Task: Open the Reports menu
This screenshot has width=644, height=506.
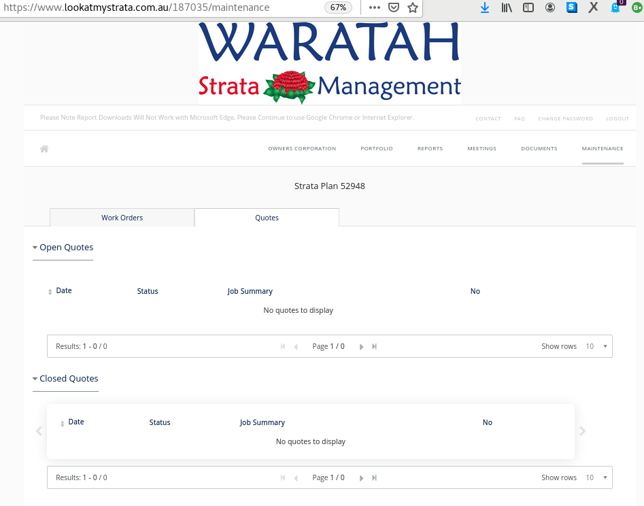Action: (x=430, y=149)
